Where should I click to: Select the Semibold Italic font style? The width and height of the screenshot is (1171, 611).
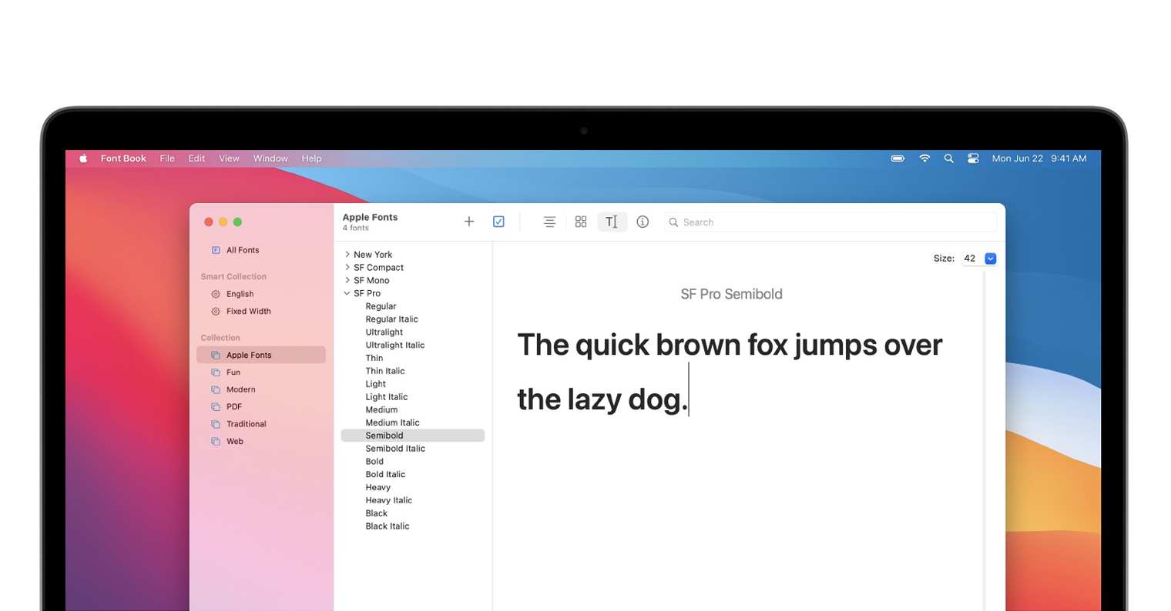[395, 449]
